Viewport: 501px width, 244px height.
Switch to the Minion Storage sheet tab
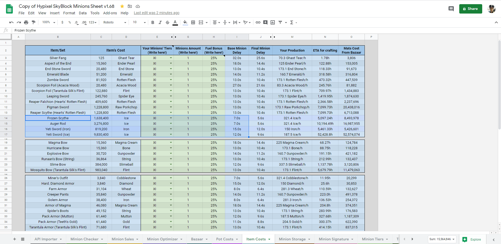pos(295,239)
